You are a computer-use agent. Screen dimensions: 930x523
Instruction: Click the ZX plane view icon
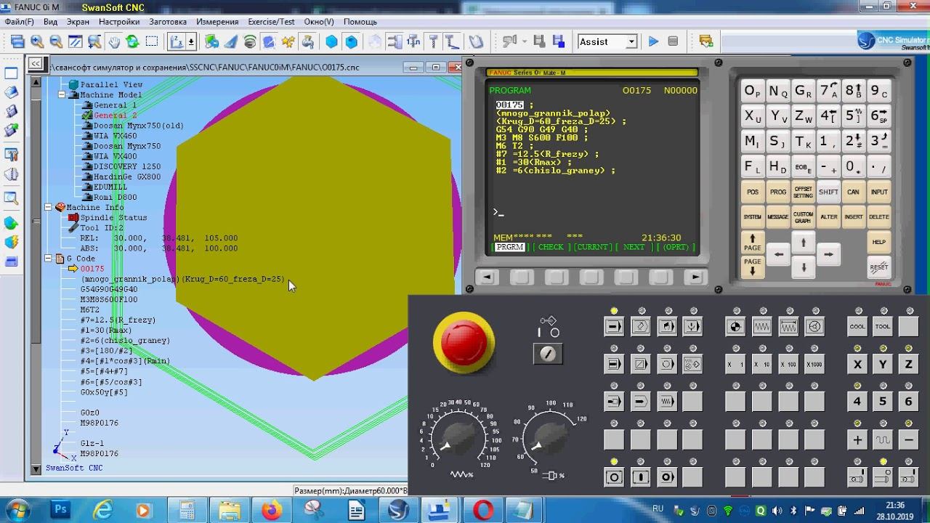tap(177, 42)
